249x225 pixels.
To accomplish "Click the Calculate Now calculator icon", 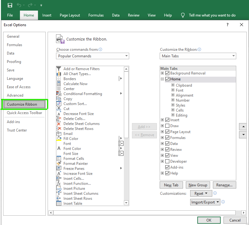I will (59, 84).
